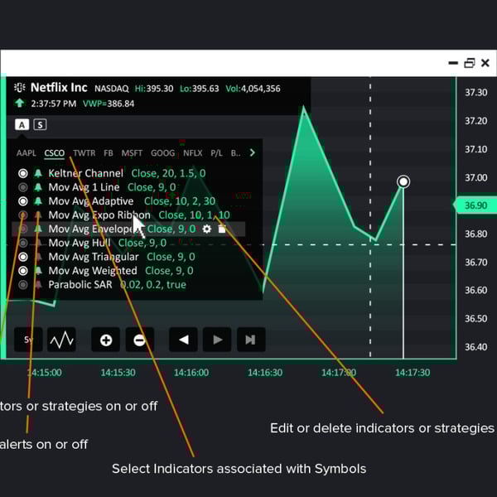Select the CSCO symbol tab
The height and width of the screenshot is (497, 497).
(55, 153)
